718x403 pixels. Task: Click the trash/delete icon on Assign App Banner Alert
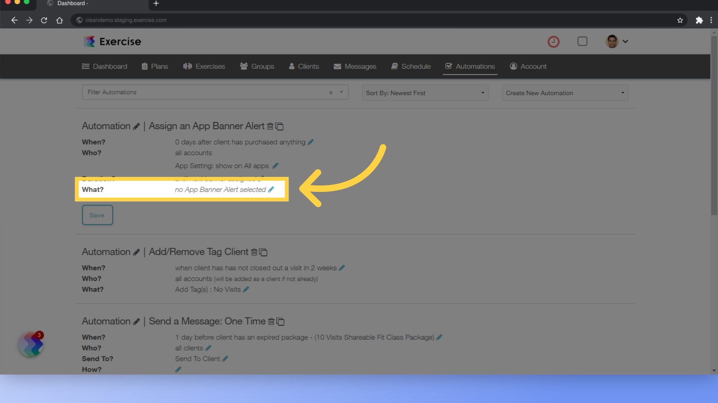(x=270, y=126)
